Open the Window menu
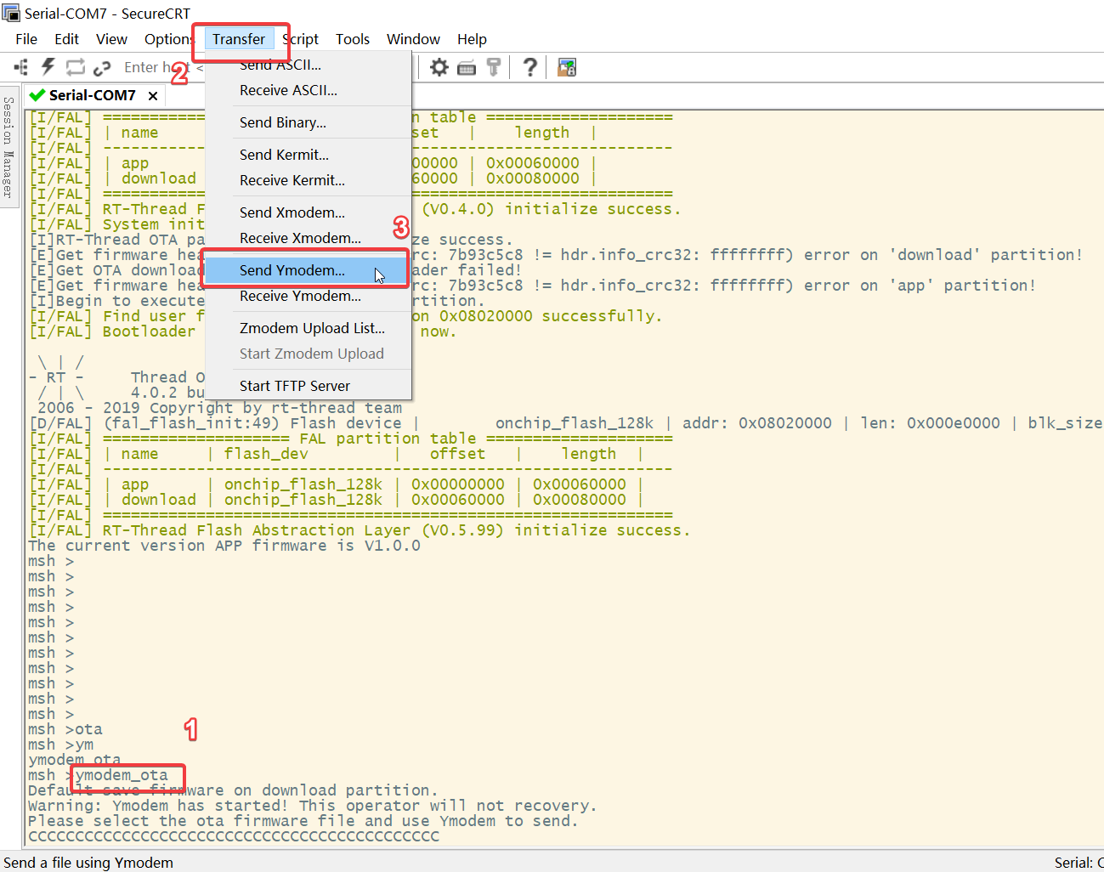This screenshot has width=1104, height=872. [x=413, y=39]
